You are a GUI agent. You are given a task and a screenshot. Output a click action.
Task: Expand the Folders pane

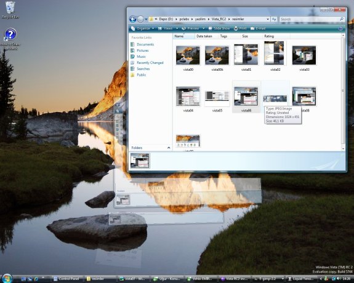[x=150, y=148]
